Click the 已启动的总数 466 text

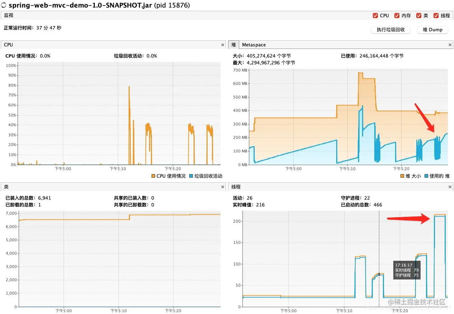click(x=361, y=205)
